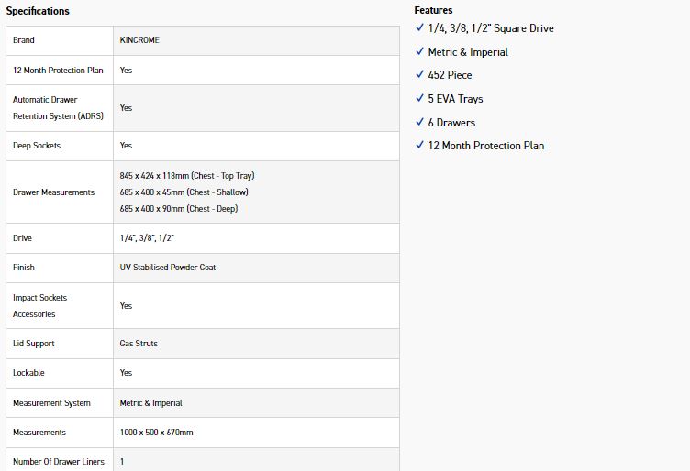This screenshot has width=690, height=471.
Task: Click the Specifications heading
Action: [x=38, y=11]
